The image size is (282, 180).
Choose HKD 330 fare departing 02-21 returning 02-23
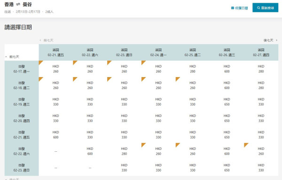[x=124, y=135]
